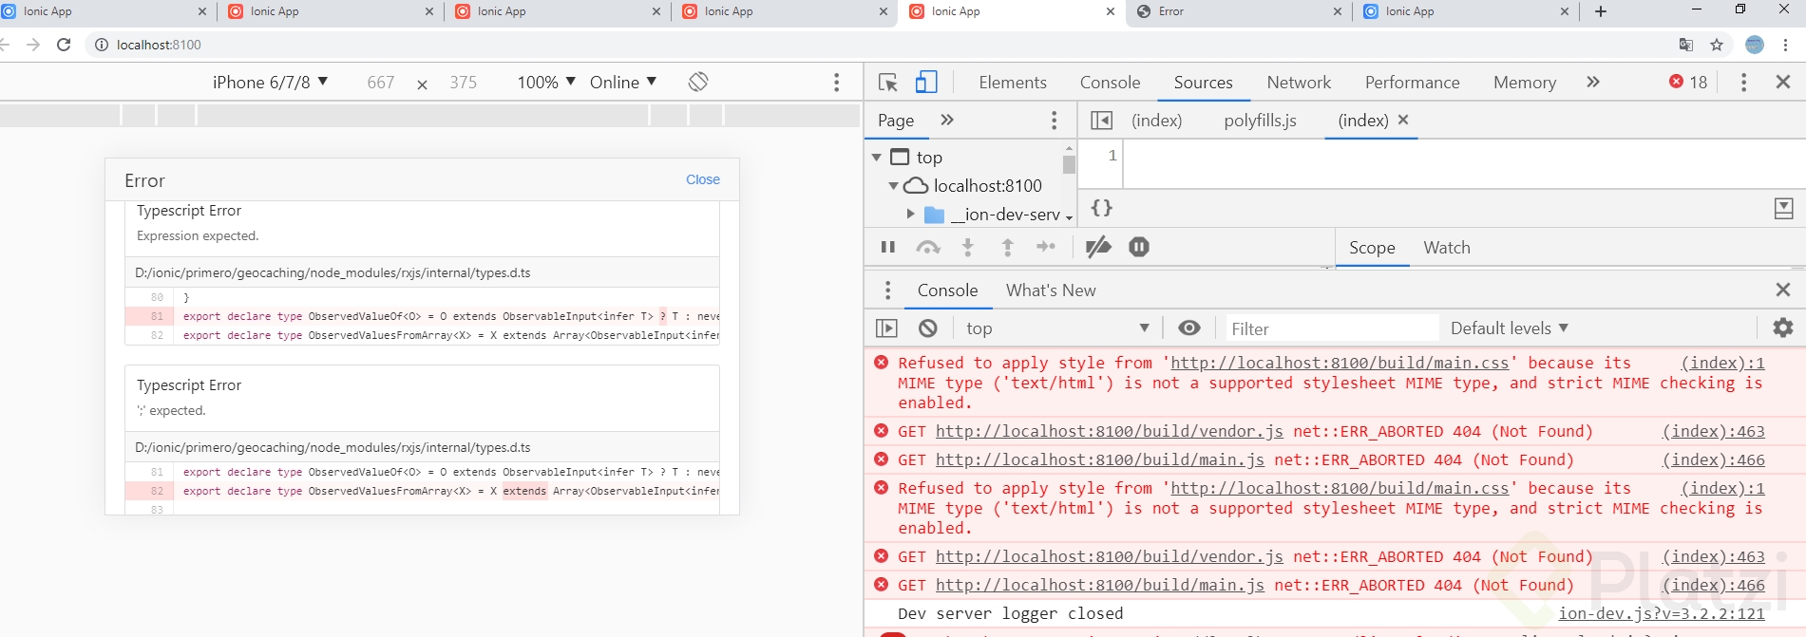Select the Watch pane tab
Viewport: 1806px width, 637px height.
(1447, 248)
